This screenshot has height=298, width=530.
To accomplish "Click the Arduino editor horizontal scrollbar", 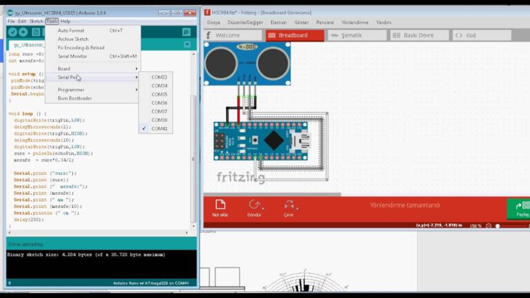I will [98, 233].
